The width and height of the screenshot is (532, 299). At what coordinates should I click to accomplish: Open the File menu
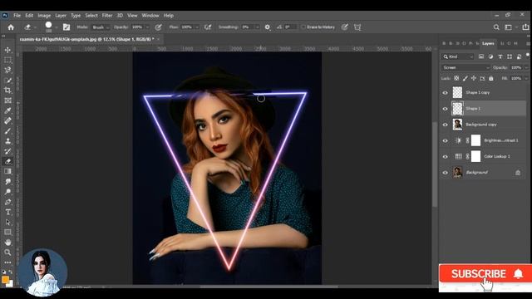pyautogui.click(x=17, y=16)
